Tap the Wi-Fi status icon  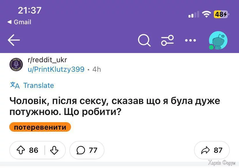tap(206, 14)
